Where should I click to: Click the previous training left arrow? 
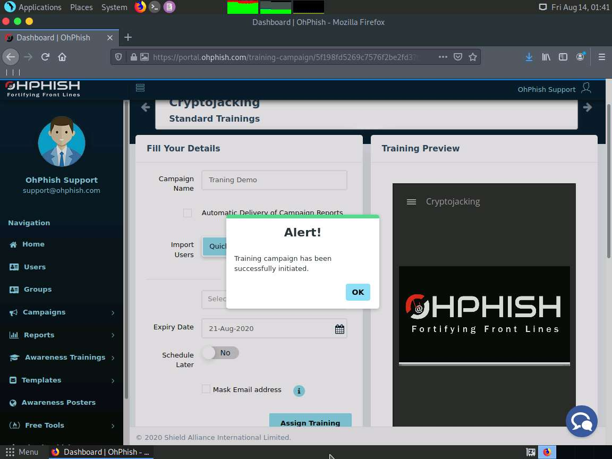coord(146,107)
